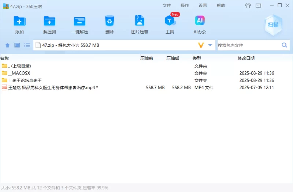Expand the path bar dropdown arrow
The image size is (293, 192).
210,45
